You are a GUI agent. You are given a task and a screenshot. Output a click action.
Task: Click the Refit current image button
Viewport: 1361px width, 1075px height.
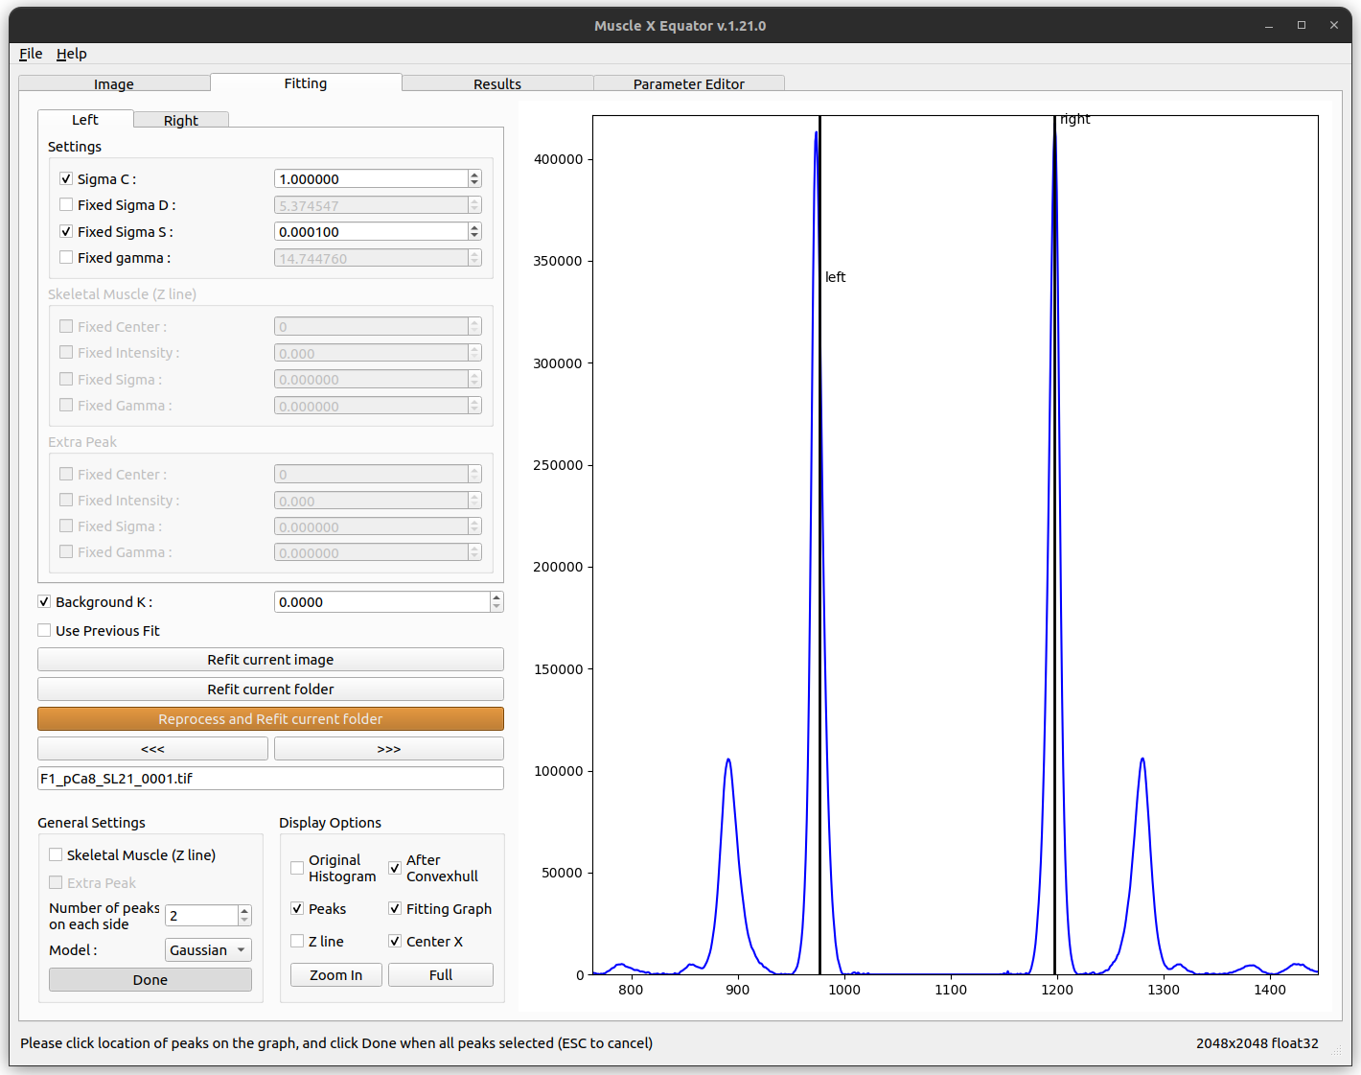pos(270,660)
